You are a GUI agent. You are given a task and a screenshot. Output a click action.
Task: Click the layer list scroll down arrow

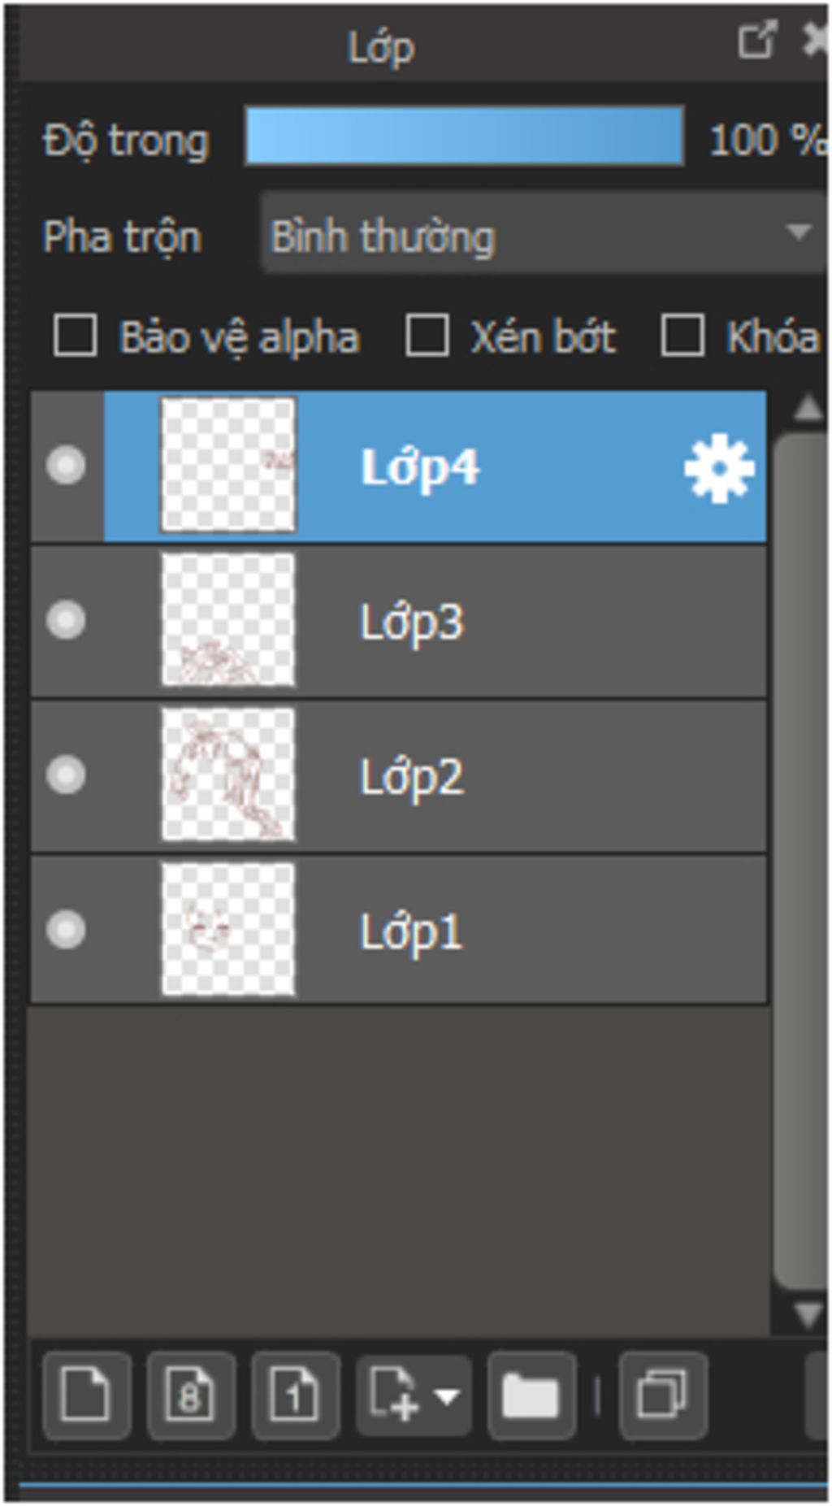click(808, 1313)
